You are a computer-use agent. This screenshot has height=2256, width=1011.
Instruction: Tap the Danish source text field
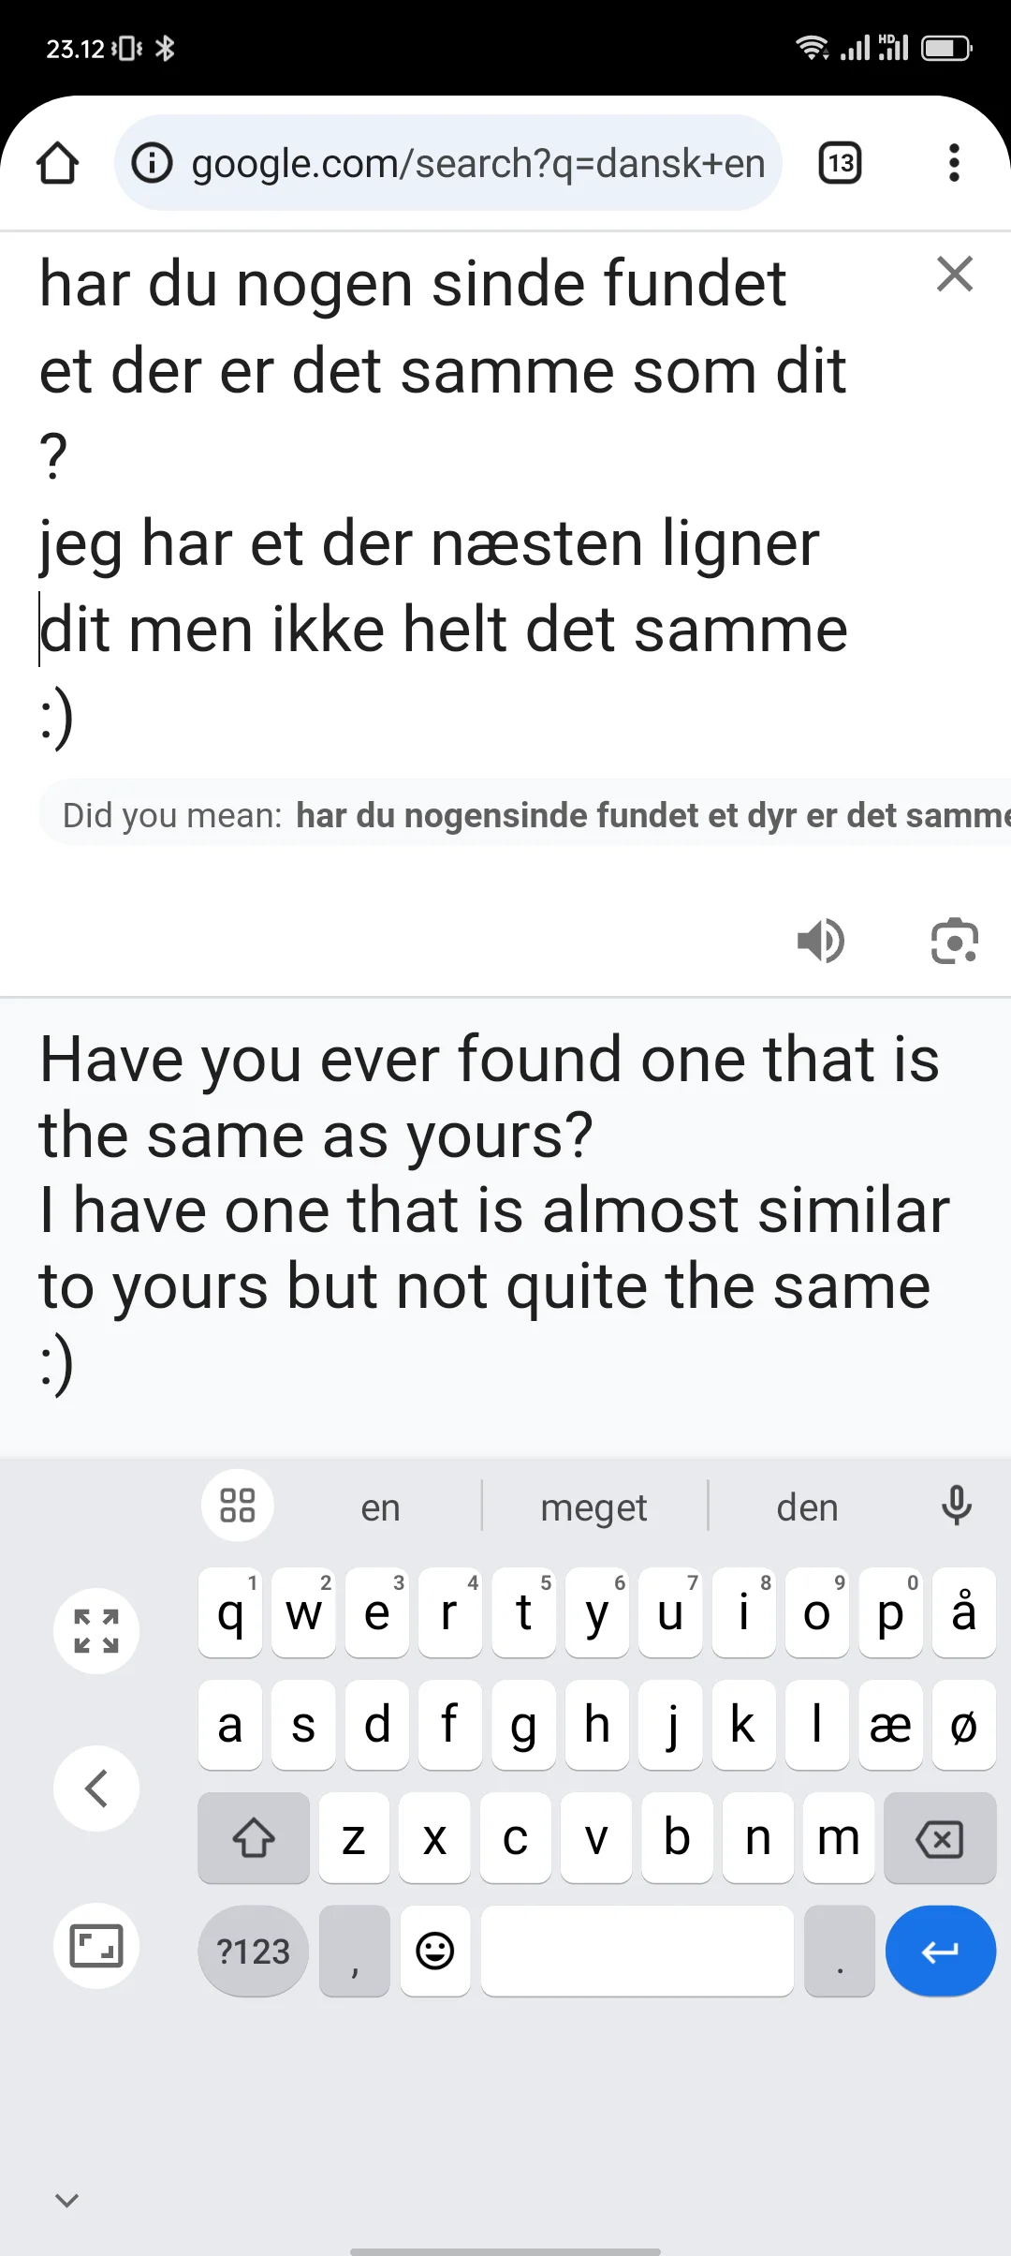(x=440, y=497)
